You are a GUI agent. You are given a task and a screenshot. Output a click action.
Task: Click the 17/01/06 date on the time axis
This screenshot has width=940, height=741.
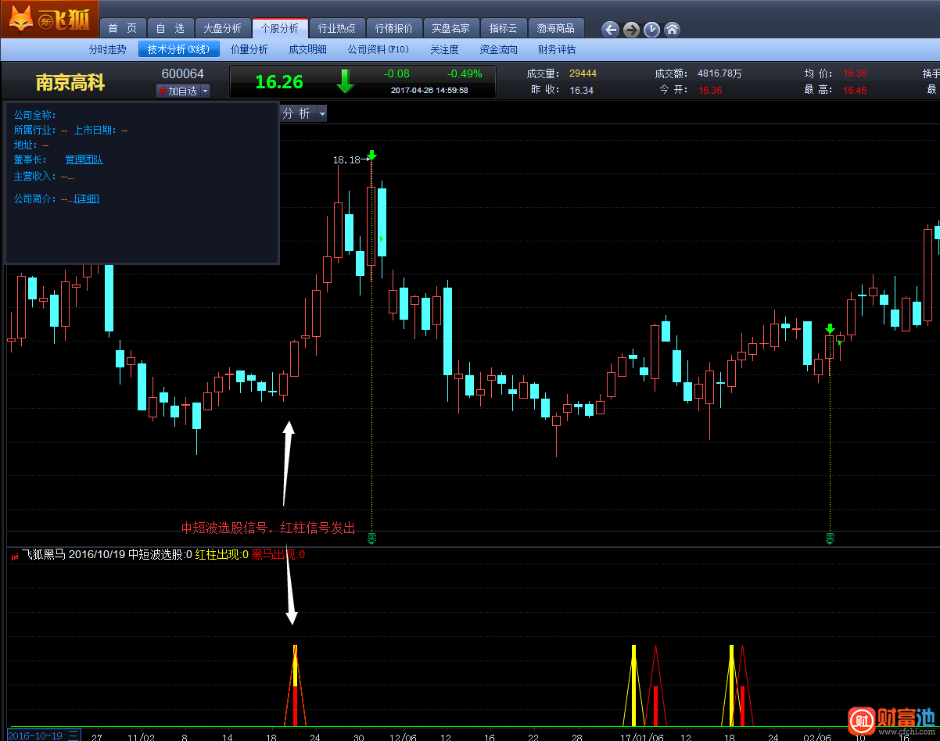pos(641,737)
